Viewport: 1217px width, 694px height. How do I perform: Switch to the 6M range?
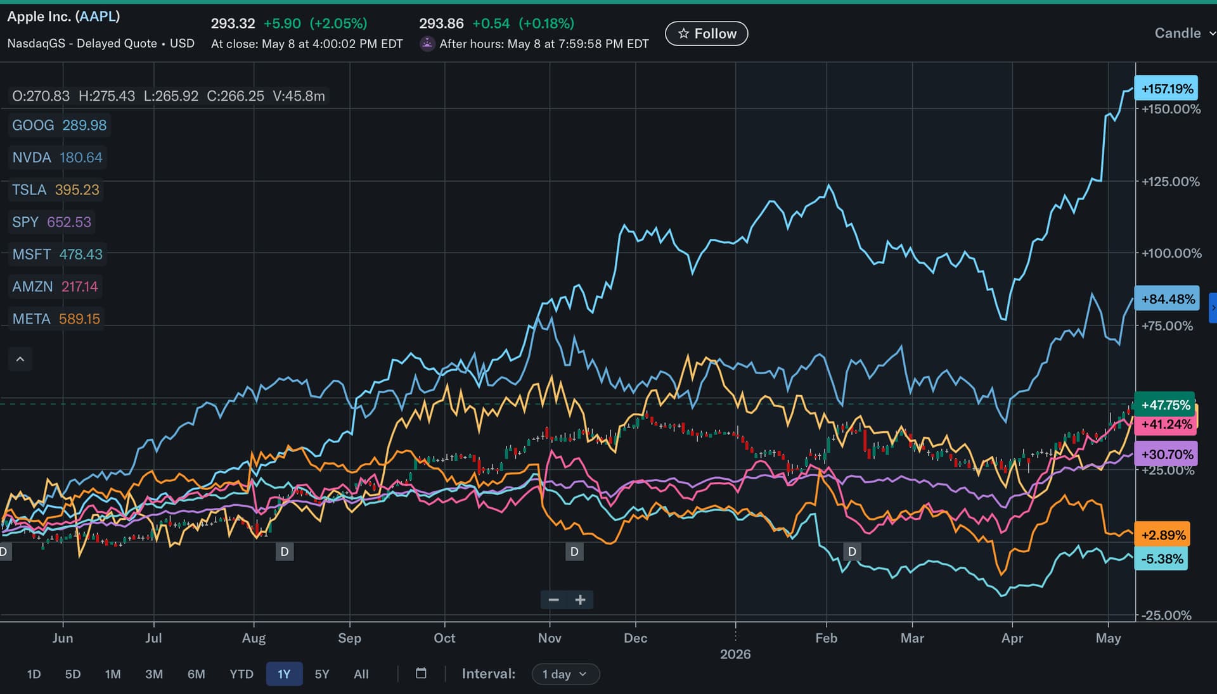click(196, 674)
